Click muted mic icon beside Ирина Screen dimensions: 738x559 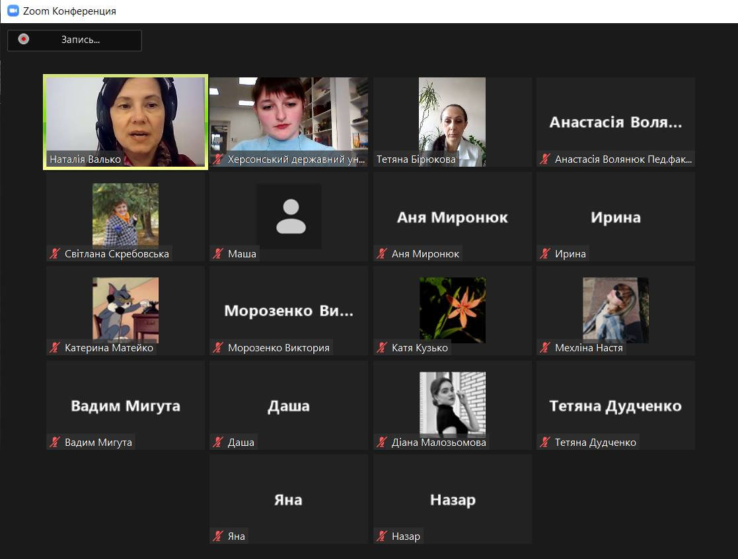click(544, 253)
